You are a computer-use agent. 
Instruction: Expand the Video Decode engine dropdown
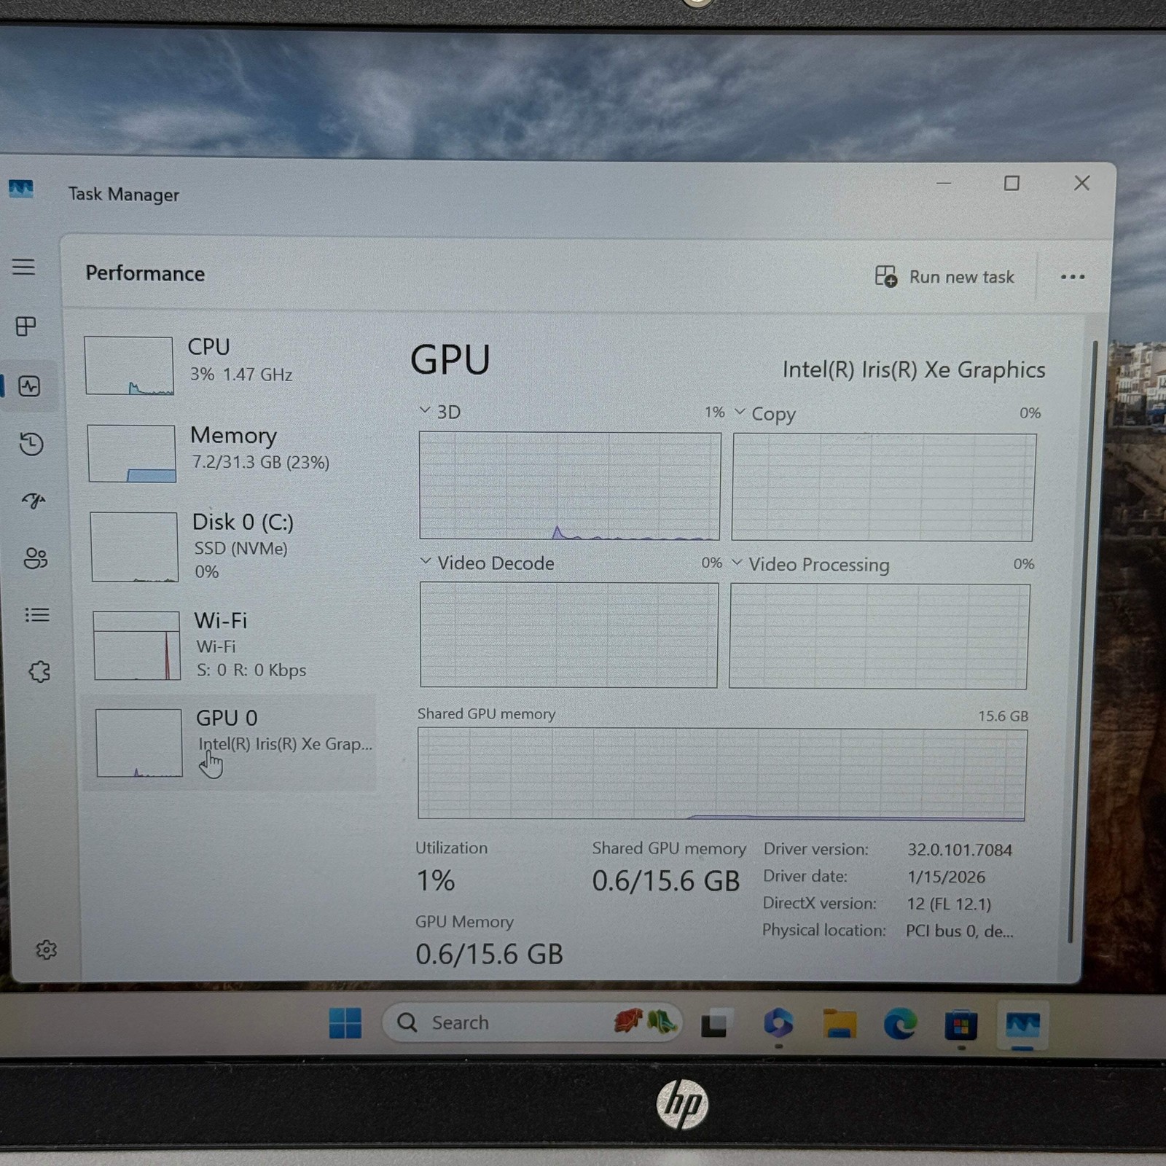(x=426, y=561)
